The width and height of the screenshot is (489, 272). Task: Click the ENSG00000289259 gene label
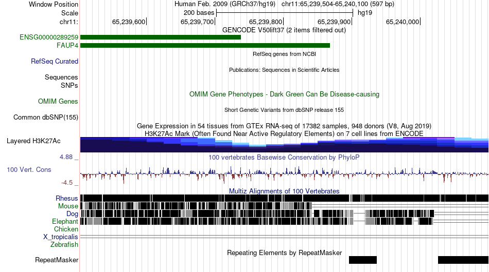[x=49, y=37]
